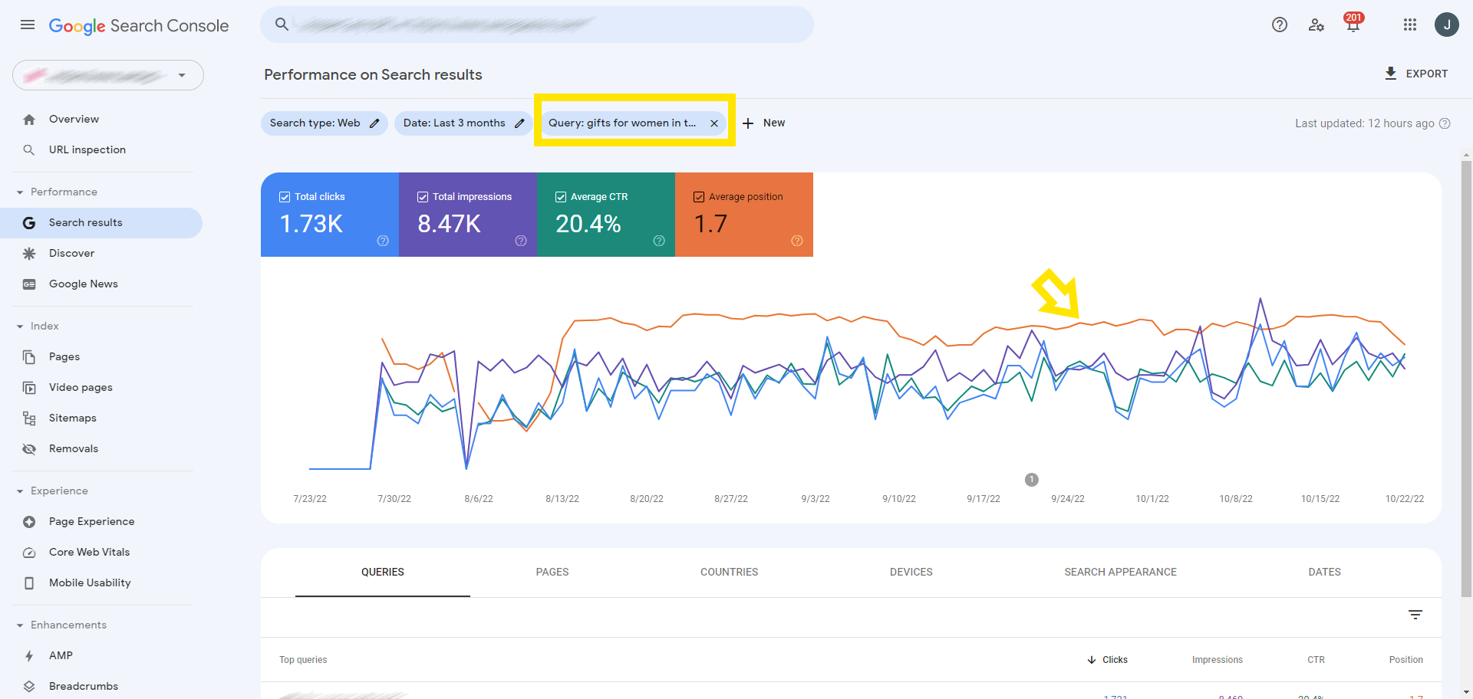Click the manage users and settings icon

point(1316,25)
